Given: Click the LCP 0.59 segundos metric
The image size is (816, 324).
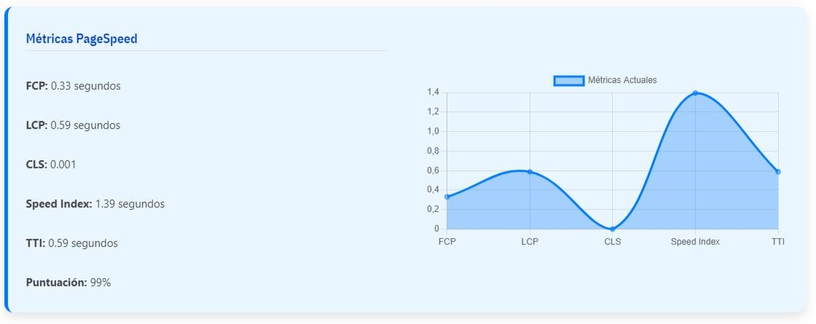Looking at the screenshot, I should (x=74, y=125).
